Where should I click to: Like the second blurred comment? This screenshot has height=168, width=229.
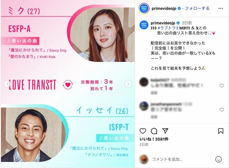tap(222, 110)
